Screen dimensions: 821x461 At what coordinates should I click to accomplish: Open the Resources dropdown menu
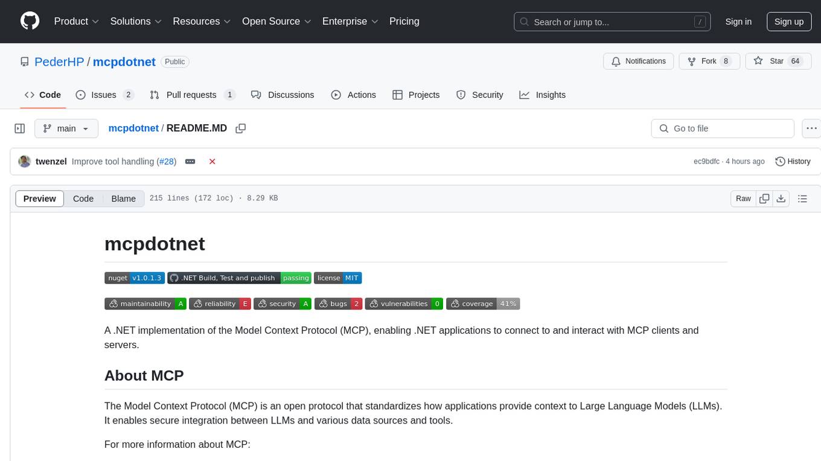[x=202, y=21]
